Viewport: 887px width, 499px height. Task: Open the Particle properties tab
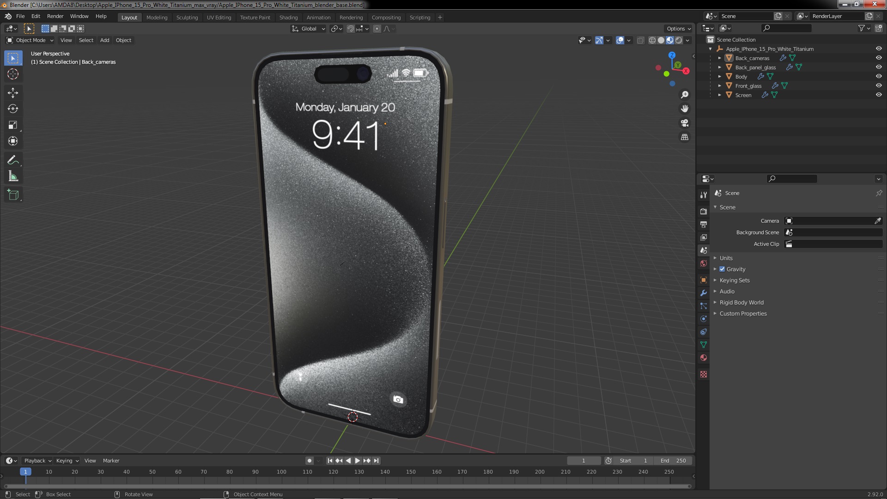point(703,306)
